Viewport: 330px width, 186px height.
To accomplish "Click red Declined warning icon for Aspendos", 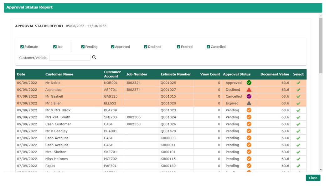I will [249, 90].
